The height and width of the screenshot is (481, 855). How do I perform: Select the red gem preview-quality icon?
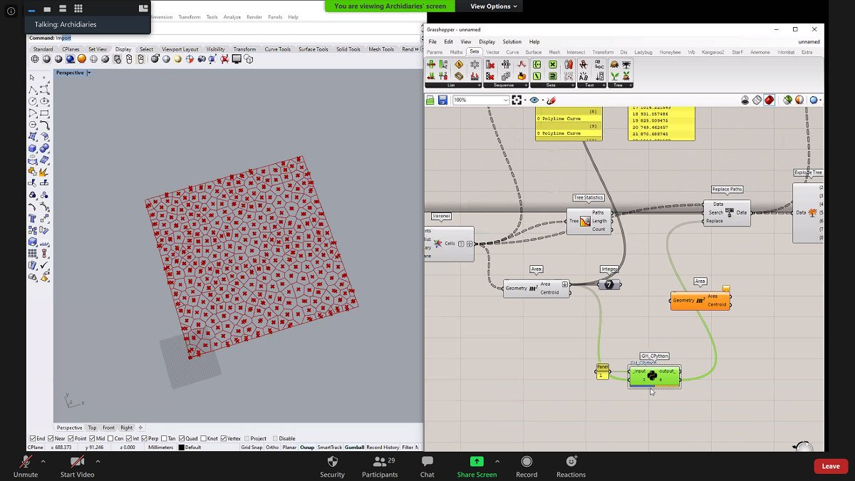pyautogui.click(x=769, y=100)
